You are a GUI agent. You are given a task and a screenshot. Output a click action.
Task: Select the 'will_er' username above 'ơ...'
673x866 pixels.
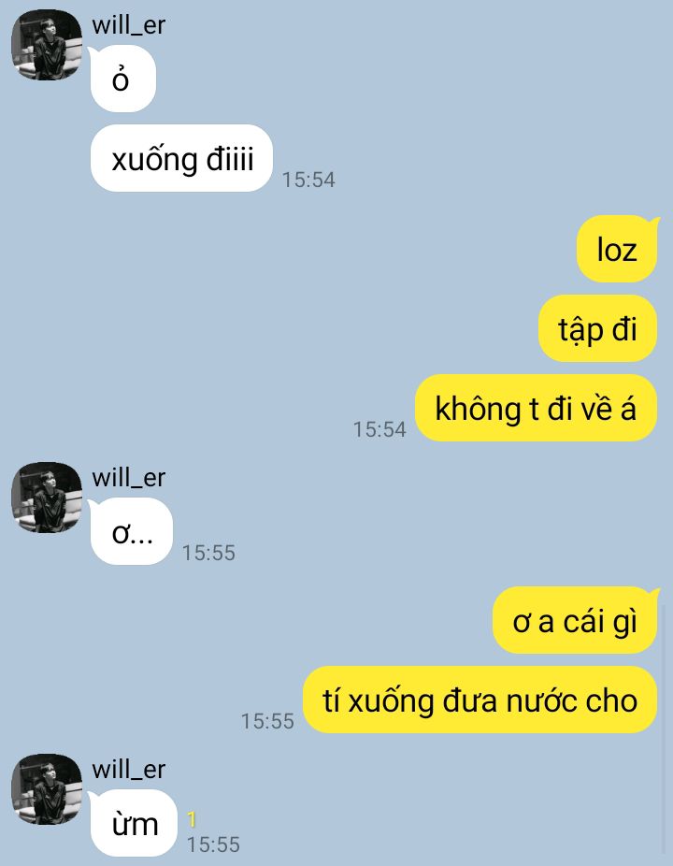(x=129, y=478)
